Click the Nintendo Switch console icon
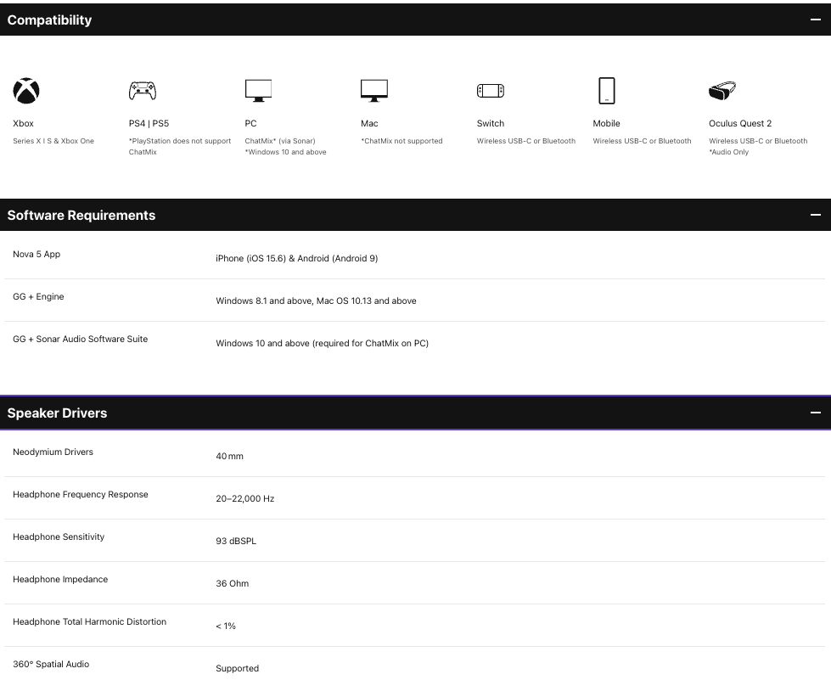This screenshot has width=831, height=691. coord(491,91)
